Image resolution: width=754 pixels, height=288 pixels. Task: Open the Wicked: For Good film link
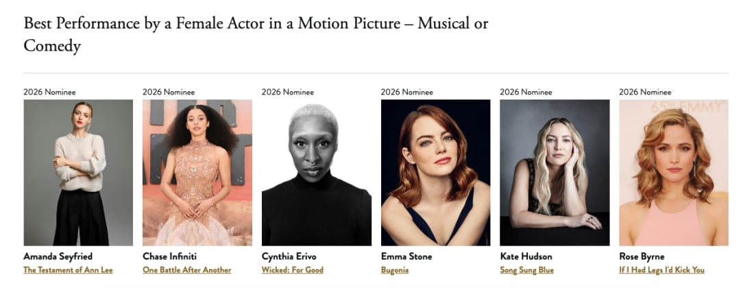(x=293, y=270)
